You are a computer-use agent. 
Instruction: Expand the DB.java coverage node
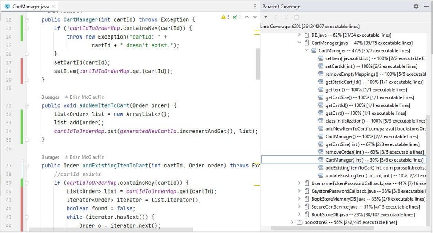click(x=299, y=35)
